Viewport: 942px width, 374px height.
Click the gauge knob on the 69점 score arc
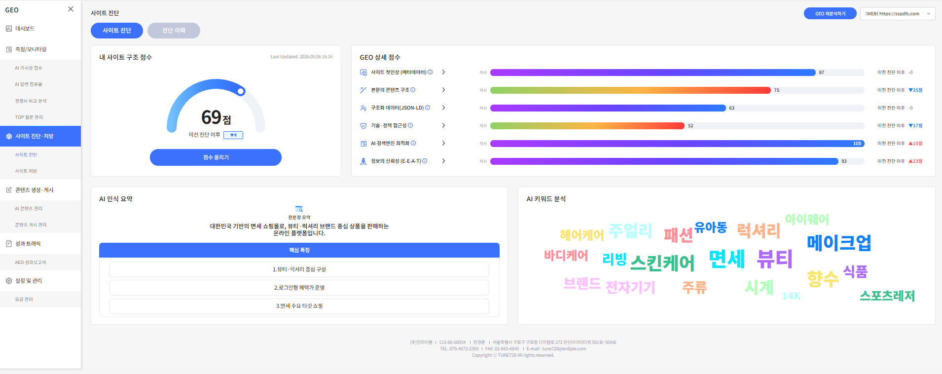(x=241, y=91)
